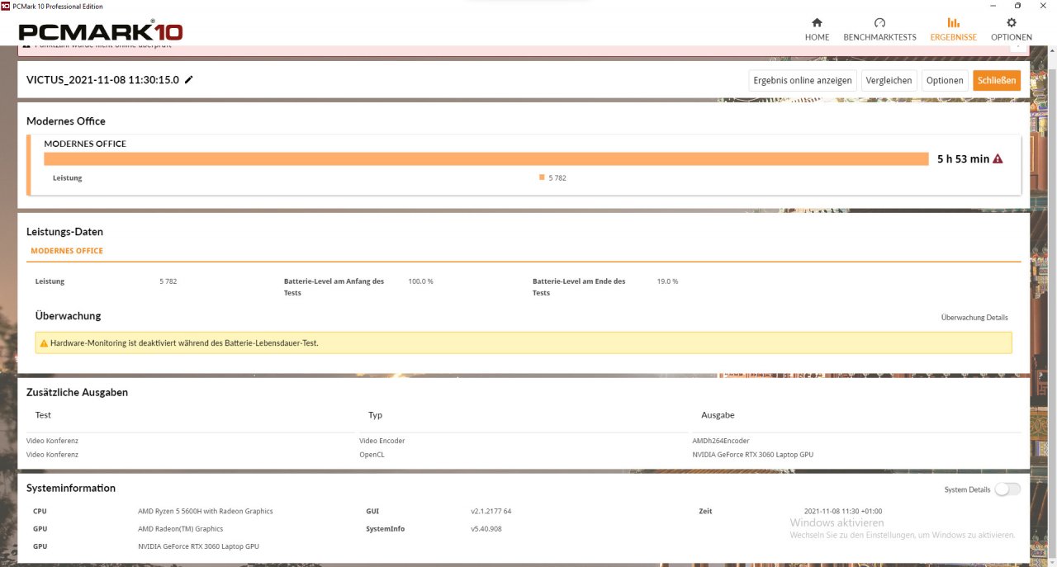Click the Zusätzliche Ausgaben heading
Image resolution: width=1057 pixels, height=567 pixels.
(x=77, y=392)
